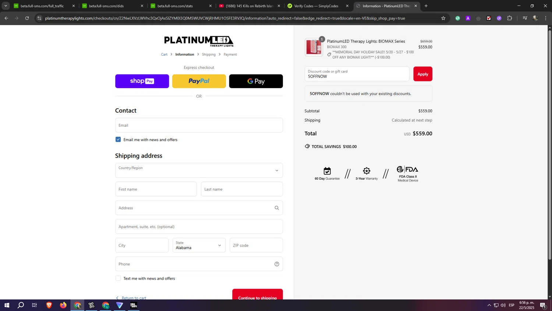Click the red checkmark extension icon

[x=489, y=18]
